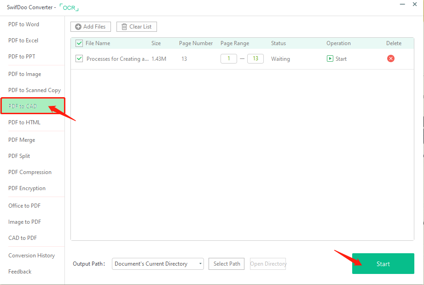Select PDF to HTML in sidebar

point(24,122)
